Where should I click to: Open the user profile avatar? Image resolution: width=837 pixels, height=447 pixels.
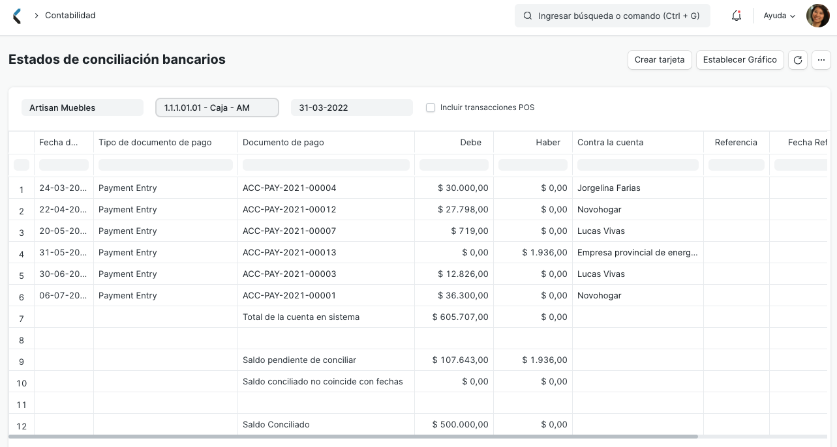coord(817,16)
